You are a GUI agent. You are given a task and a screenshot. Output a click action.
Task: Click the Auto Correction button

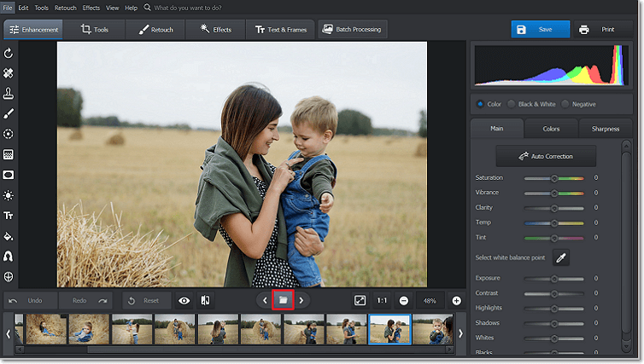point(546,156)
